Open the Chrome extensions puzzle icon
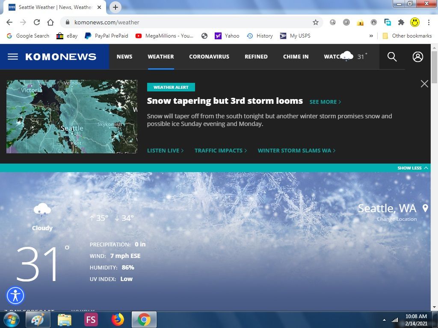438x328 pixels. [401, 22]
